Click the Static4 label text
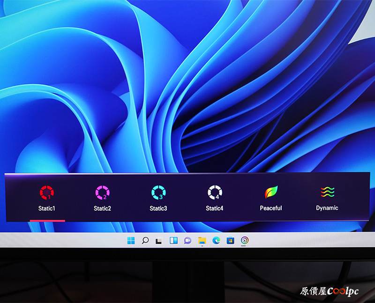The image size is (375, 303). (215, 208)
